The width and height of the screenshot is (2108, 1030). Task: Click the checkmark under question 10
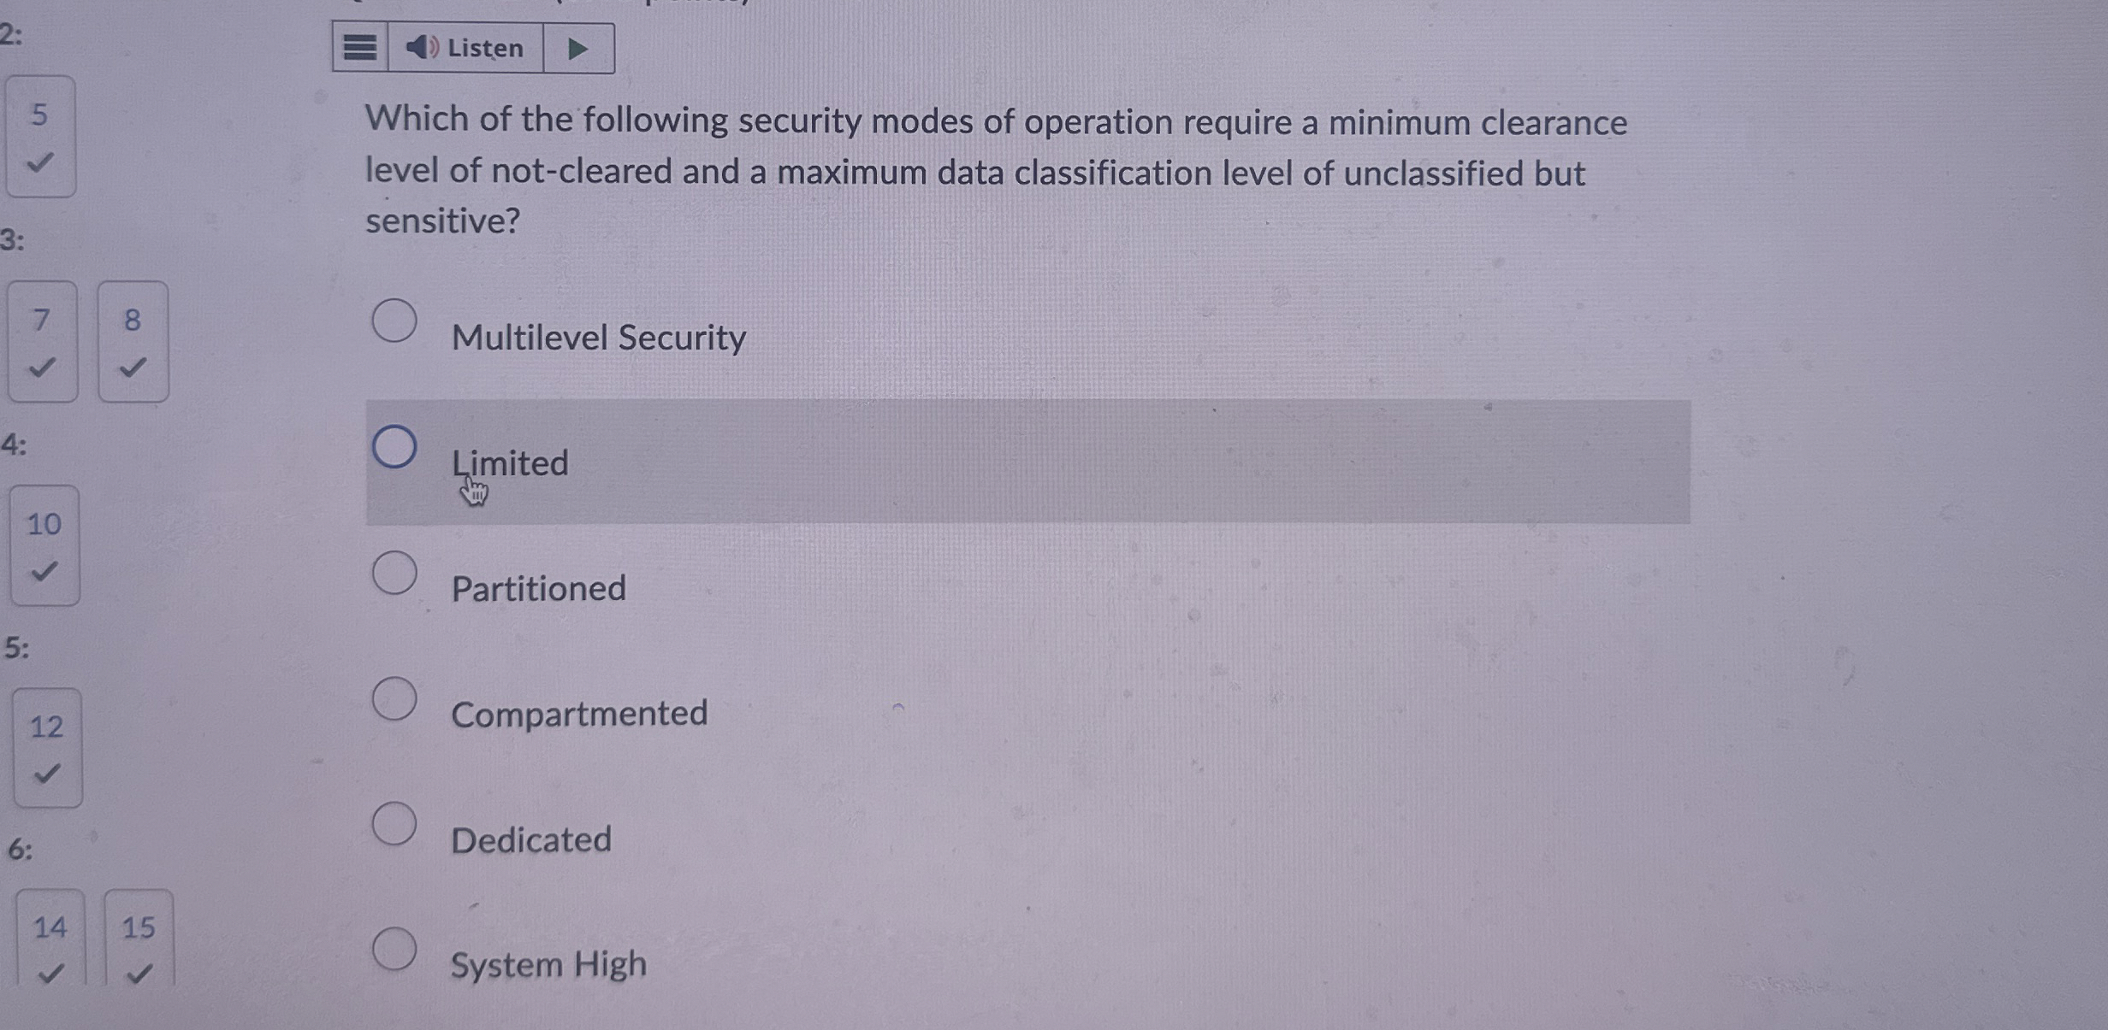coord(44,575)
